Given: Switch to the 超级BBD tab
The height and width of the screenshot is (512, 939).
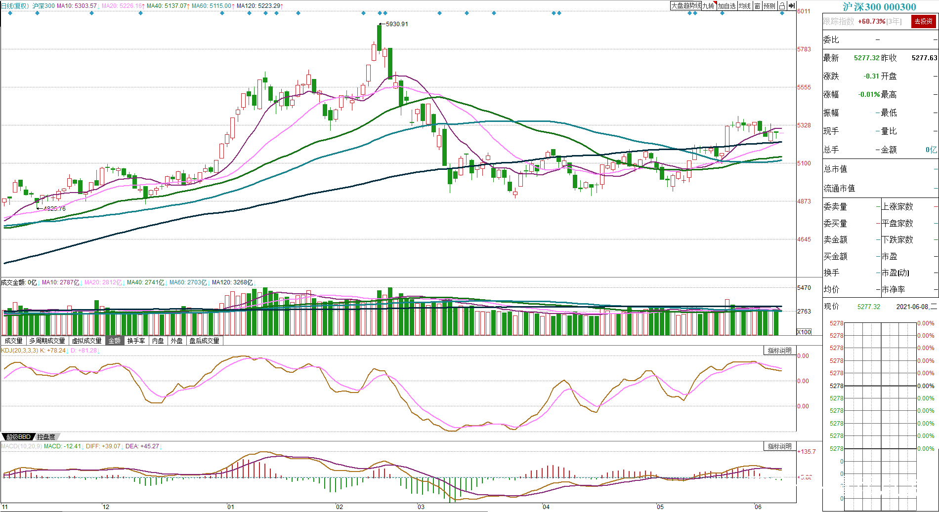Looking at the screenshot, I should tap(19, 437).
